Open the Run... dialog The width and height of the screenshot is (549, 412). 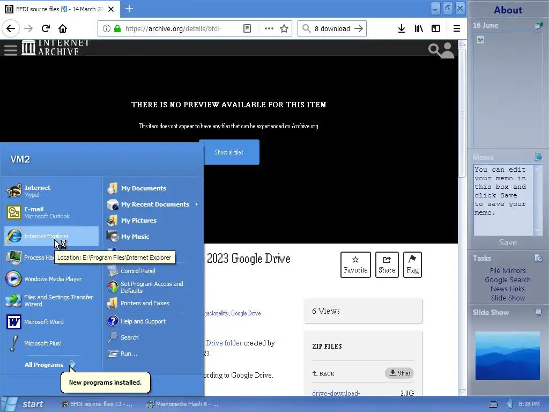coord(153,354)
